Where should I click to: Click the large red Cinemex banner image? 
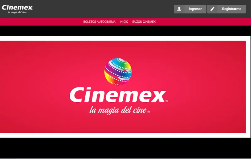click(123, 87)
